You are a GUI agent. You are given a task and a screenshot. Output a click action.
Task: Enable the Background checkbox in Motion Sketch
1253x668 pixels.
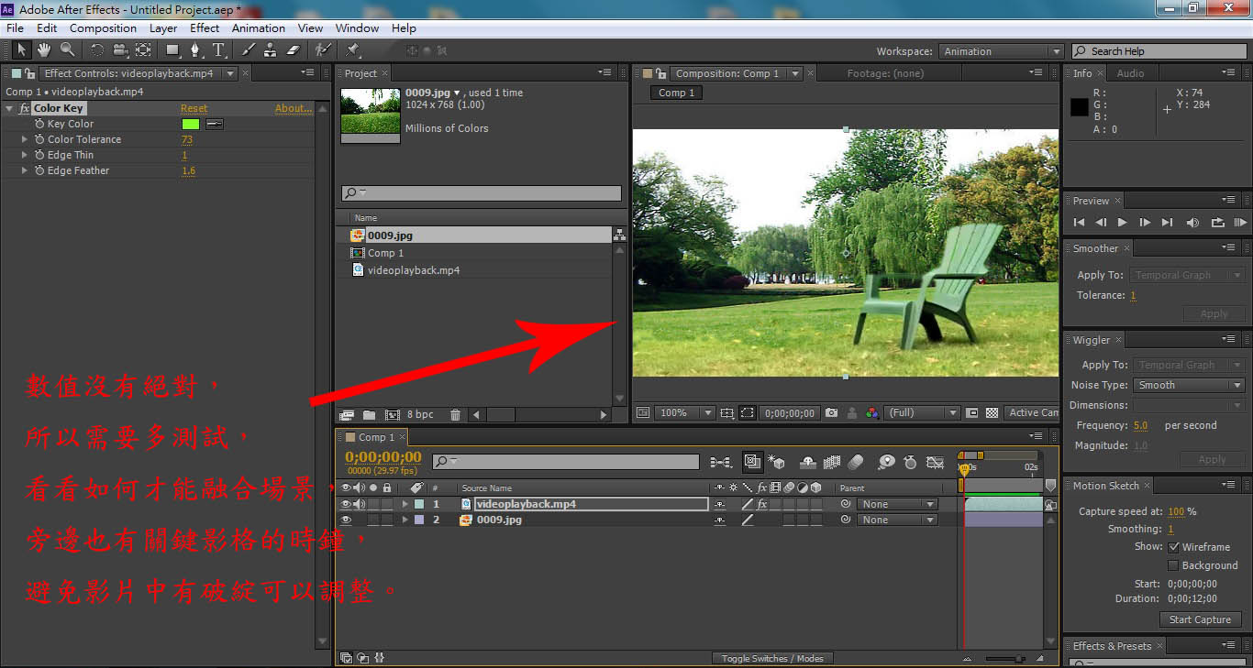(x=1173, y=565)
